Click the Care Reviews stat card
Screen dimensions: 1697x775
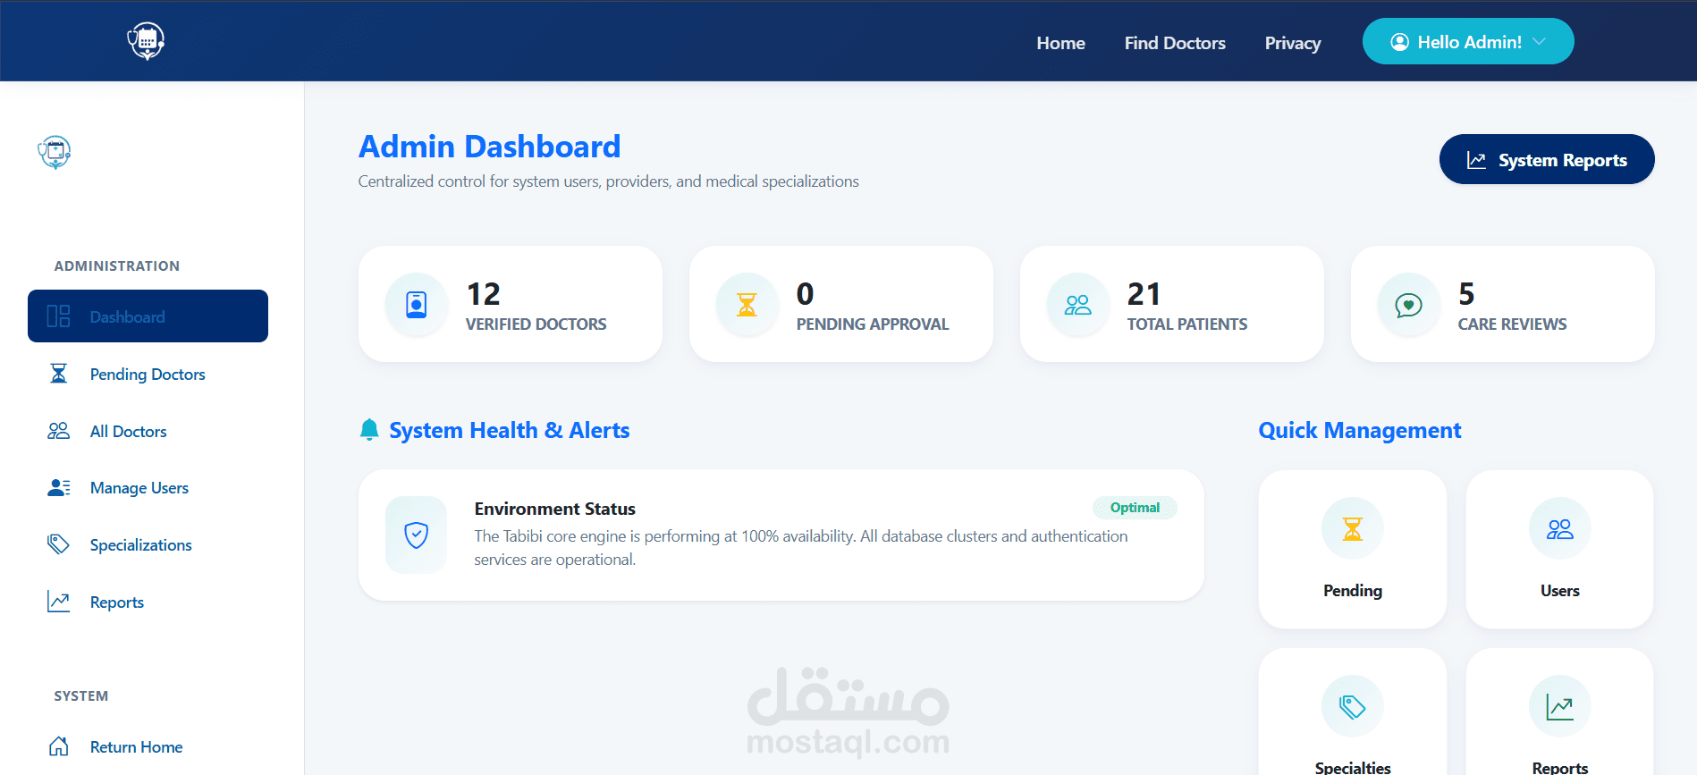1503,304
